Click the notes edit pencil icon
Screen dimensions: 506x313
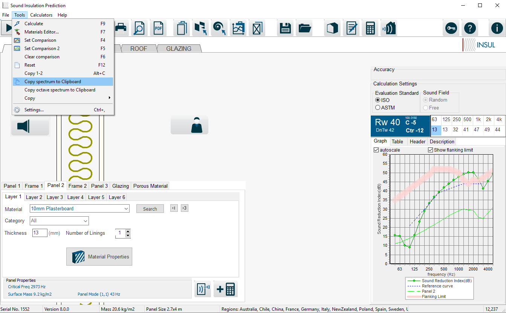tap(351, 28)
